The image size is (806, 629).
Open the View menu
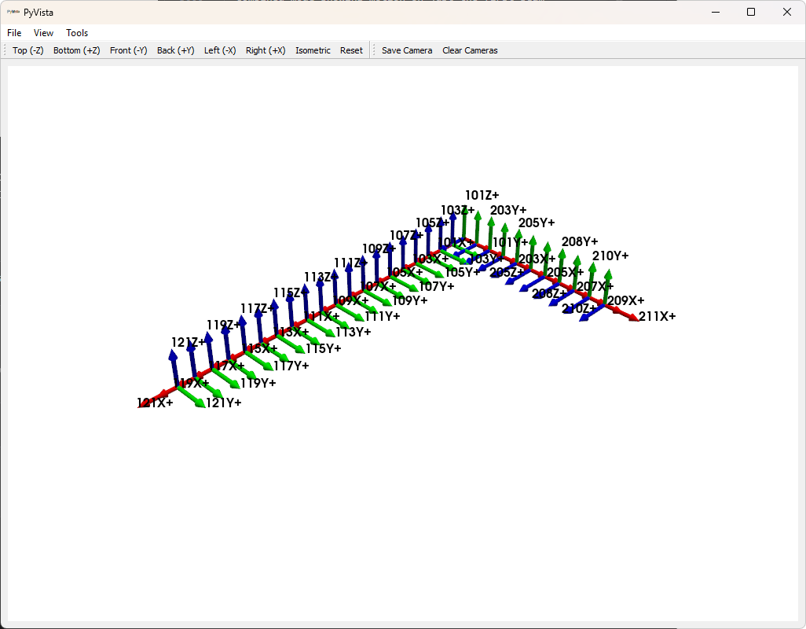(x=43, y=32)
